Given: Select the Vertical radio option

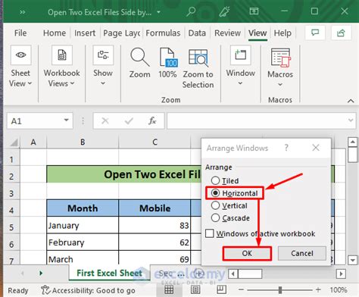Looking at the screenshot, I should pyautogui.click(x=215, y=205).
